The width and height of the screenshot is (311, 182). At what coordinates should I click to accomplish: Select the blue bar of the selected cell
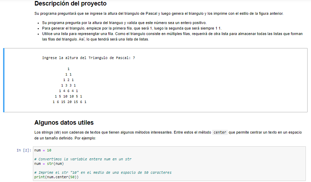[4, 80]
